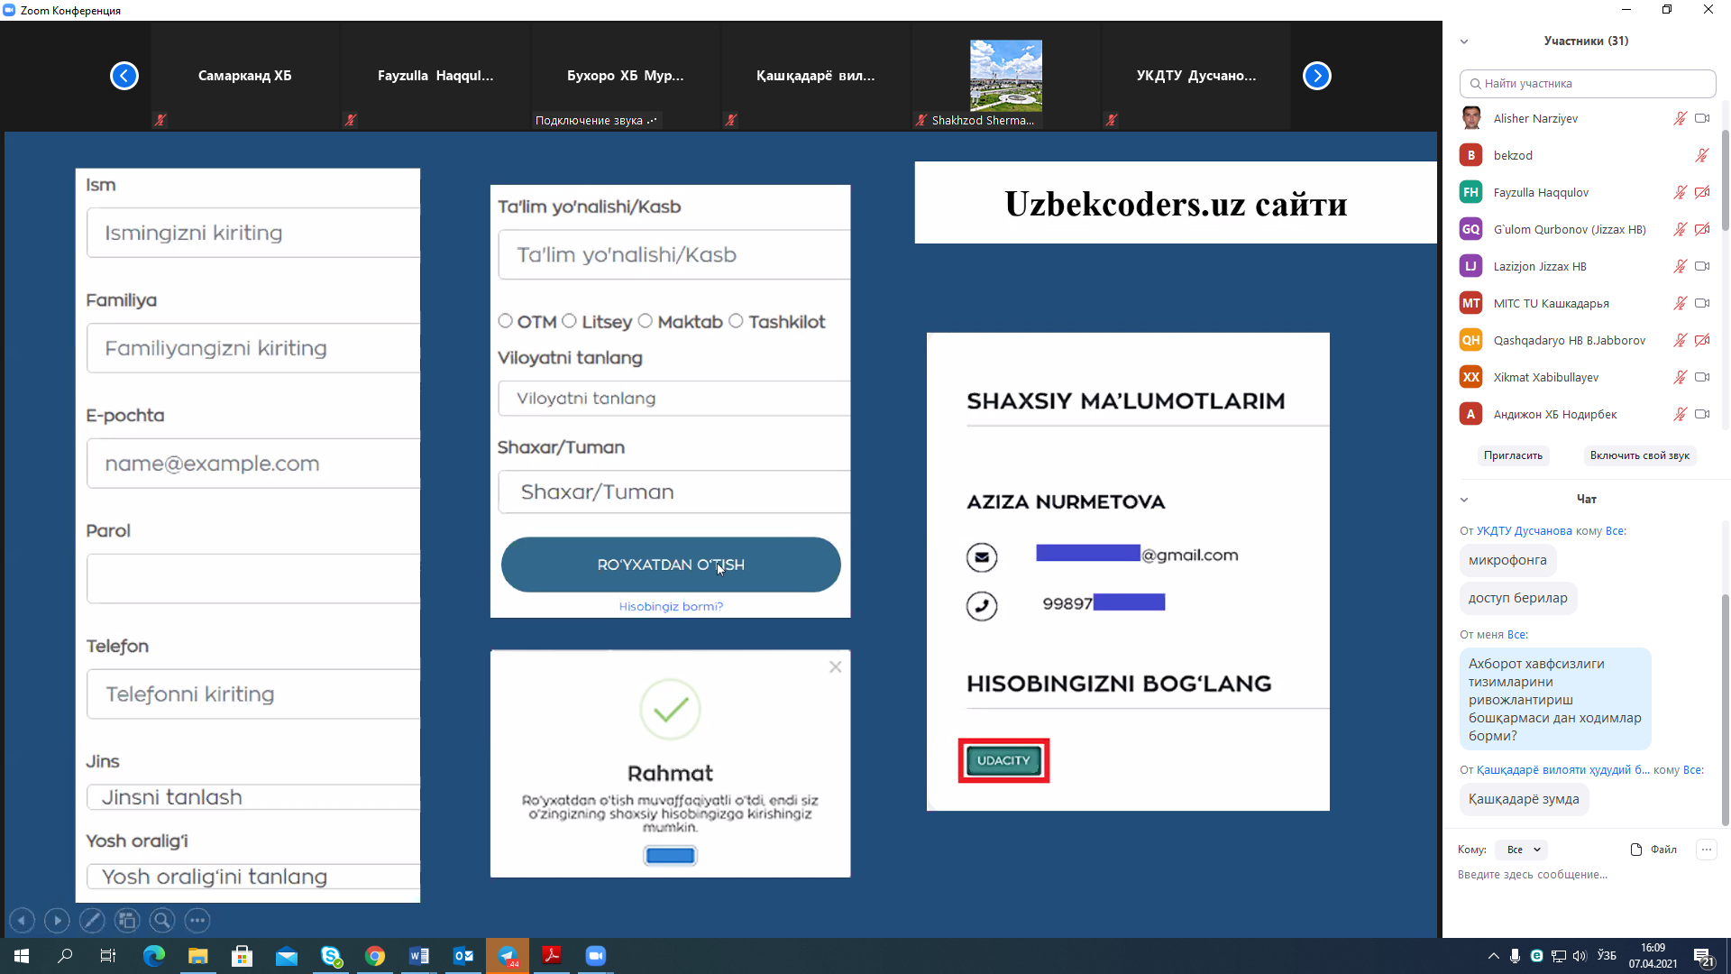Click the microphone icon in system tray
This screenshot has width=1731, height=974.
point(1515,956)
